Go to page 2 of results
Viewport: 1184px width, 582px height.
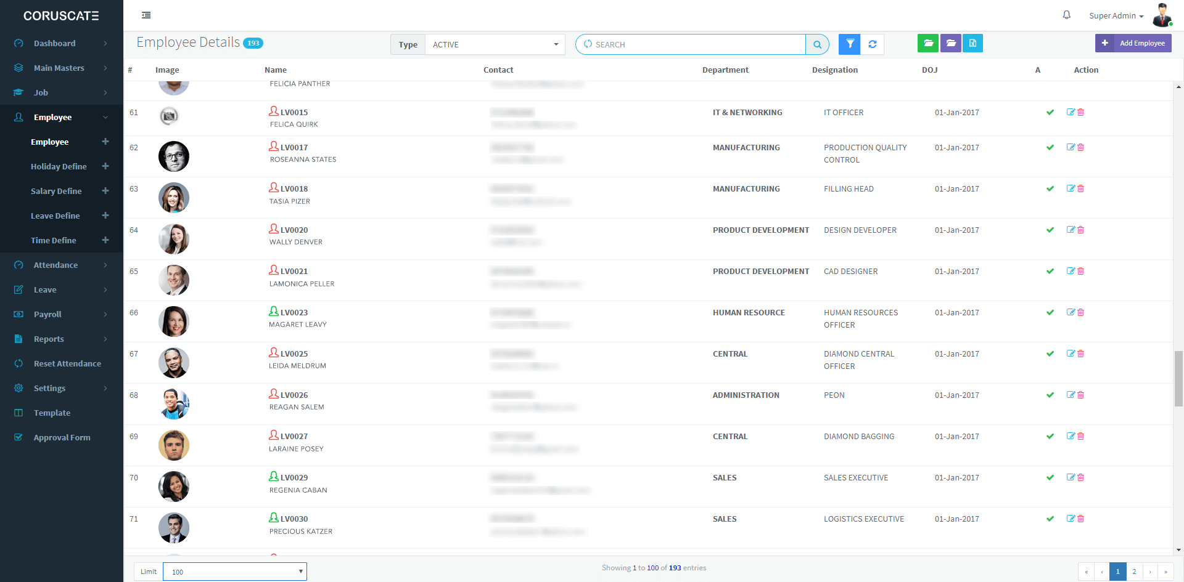tap(1134, 572)
